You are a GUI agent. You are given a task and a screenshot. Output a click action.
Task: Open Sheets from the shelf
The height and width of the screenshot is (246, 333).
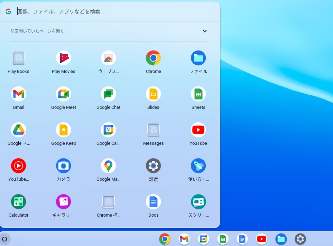[223, 239]
